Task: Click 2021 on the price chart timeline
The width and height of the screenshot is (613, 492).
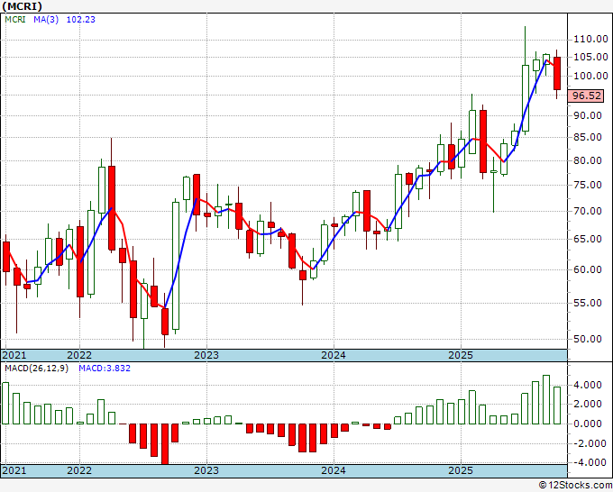Action: click(14, 355)
